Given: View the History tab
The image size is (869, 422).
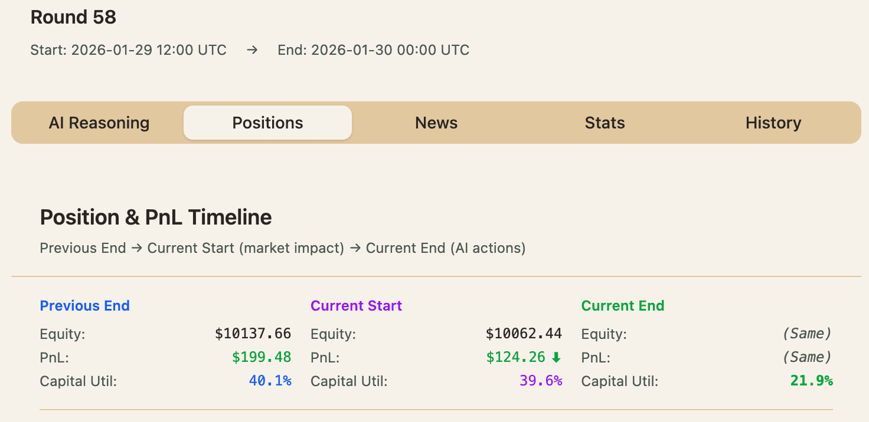Looking at the screenshot, I should (x=773, y=123).
